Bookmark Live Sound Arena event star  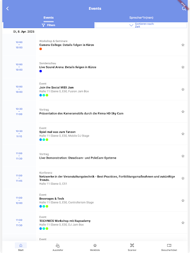pyautogui.click(x=183, y=67)
